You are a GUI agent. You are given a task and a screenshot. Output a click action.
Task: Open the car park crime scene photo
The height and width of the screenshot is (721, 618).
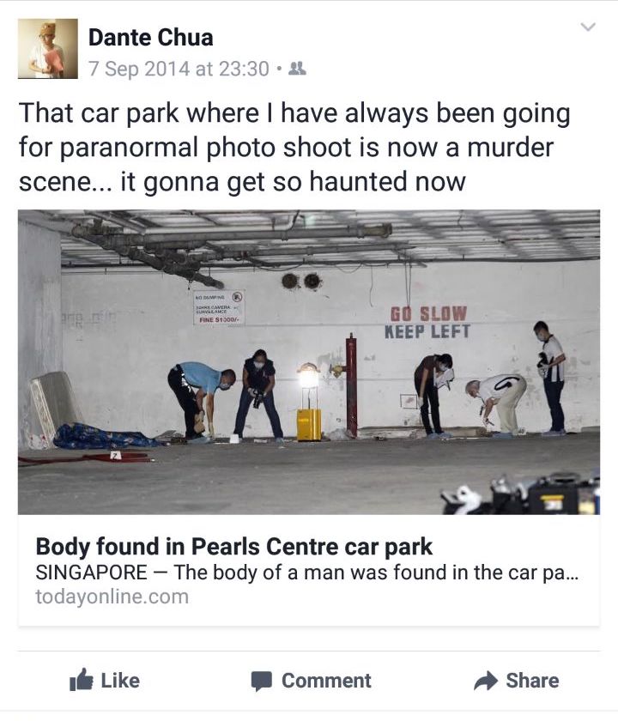coord(309,362)
